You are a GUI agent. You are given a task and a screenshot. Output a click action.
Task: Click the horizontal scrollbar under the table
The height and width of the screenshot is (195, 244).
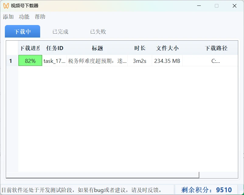point(103,175)
